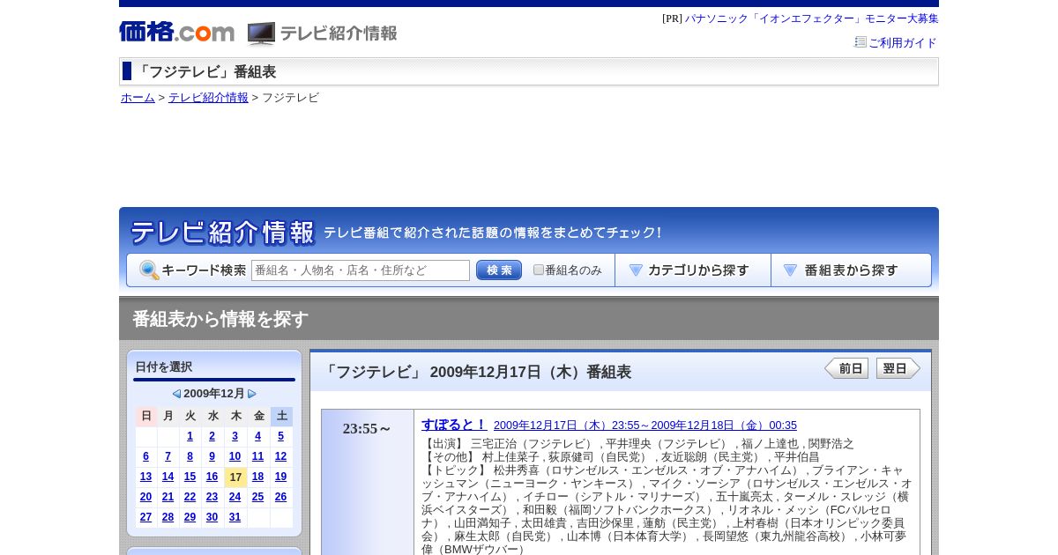1058x555 pixels.
Task: Click the テレビ紹介情報 breadcrumb link
Action: point(208,98)
